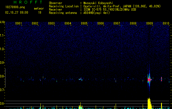The width and height of the screenshot is (172, 109).
Task: Click the meteor echo streak near 0905
Action: (80, 79)
